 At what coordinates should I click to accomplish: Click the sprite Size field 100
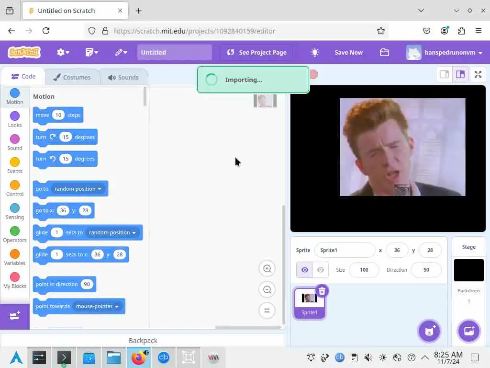click(364, 270)
